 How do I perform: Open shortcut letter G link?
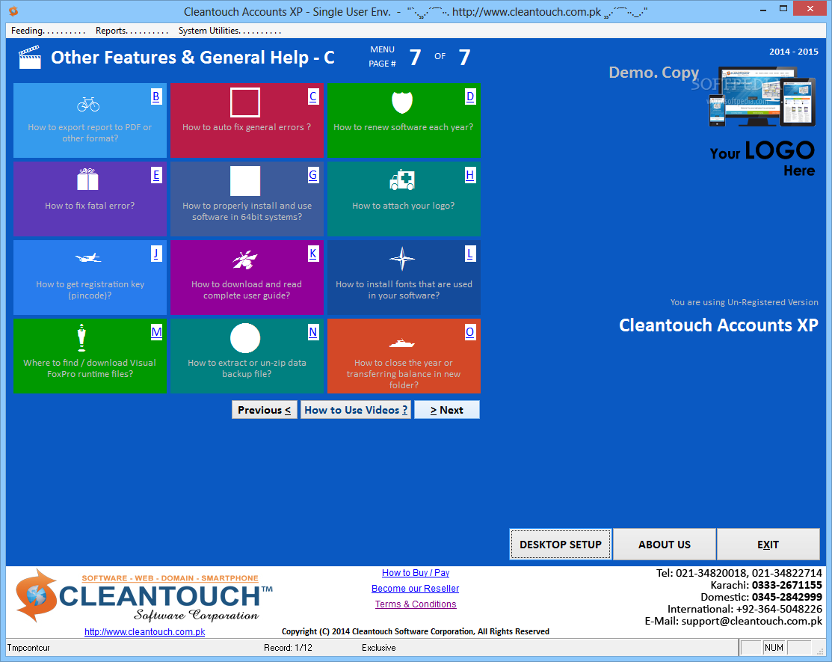pos(313,175)
